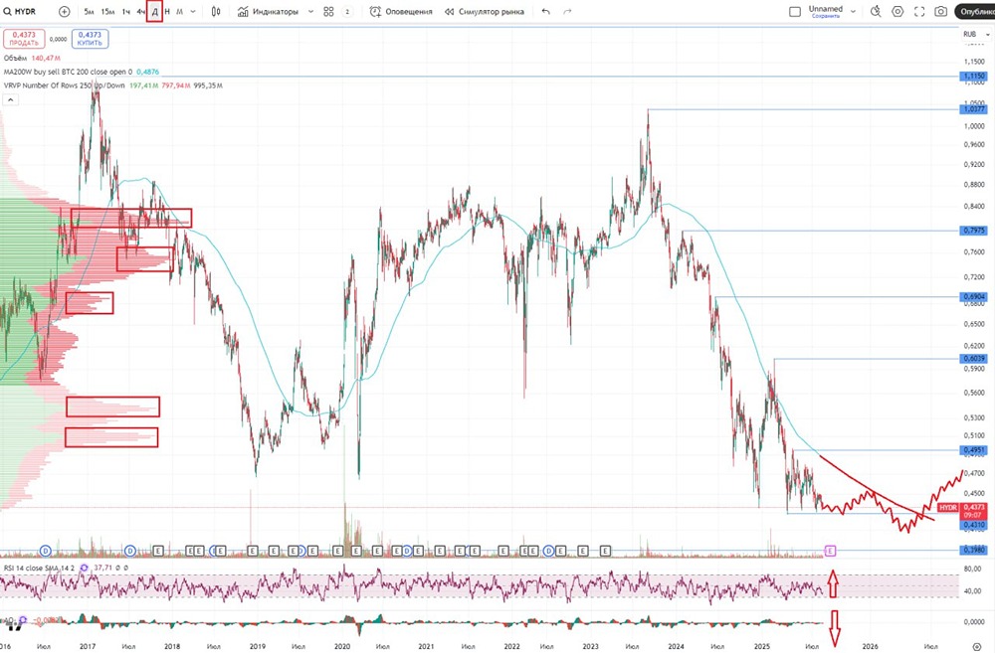Expand favorite indicators dropdown arrow
Viewport: 995px width, 653px height.
click(310, 11)
